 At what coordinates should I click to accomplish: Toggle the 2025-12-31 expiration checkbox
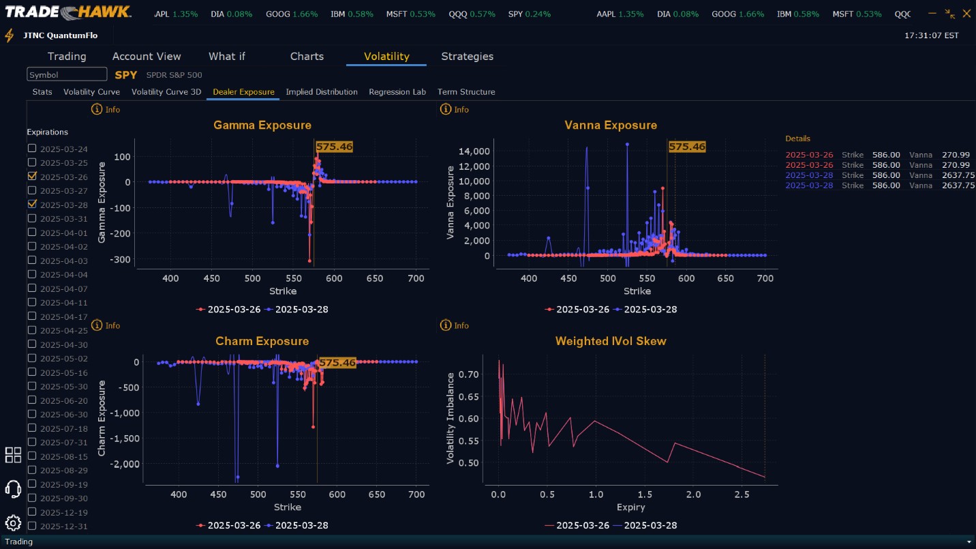[32, 526]
